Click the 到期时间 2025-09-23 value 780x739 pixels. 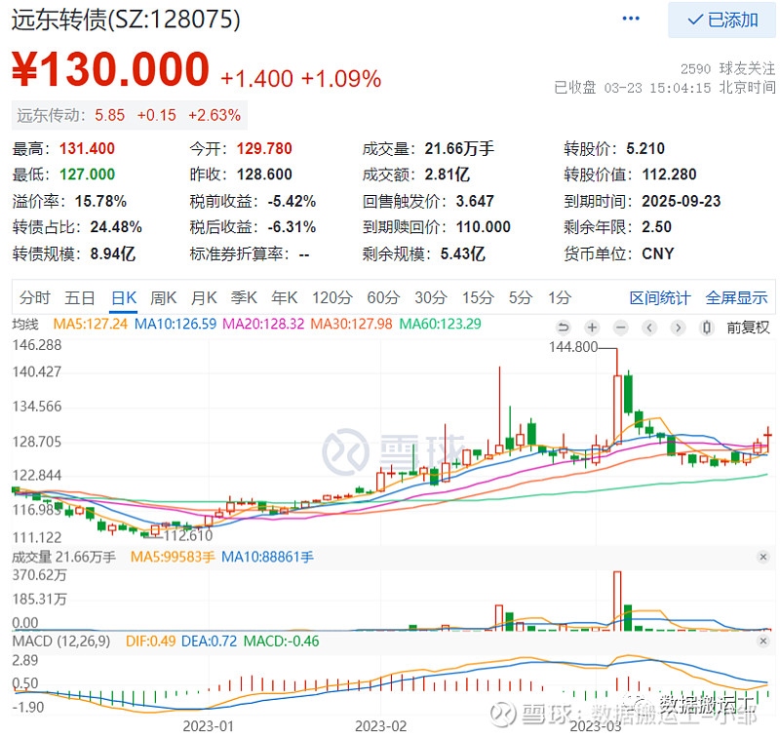coord(681,201)
